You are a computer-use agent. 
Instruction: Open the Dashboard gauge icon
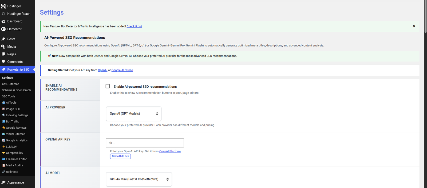pyautogui.click(x=3, y=21)
